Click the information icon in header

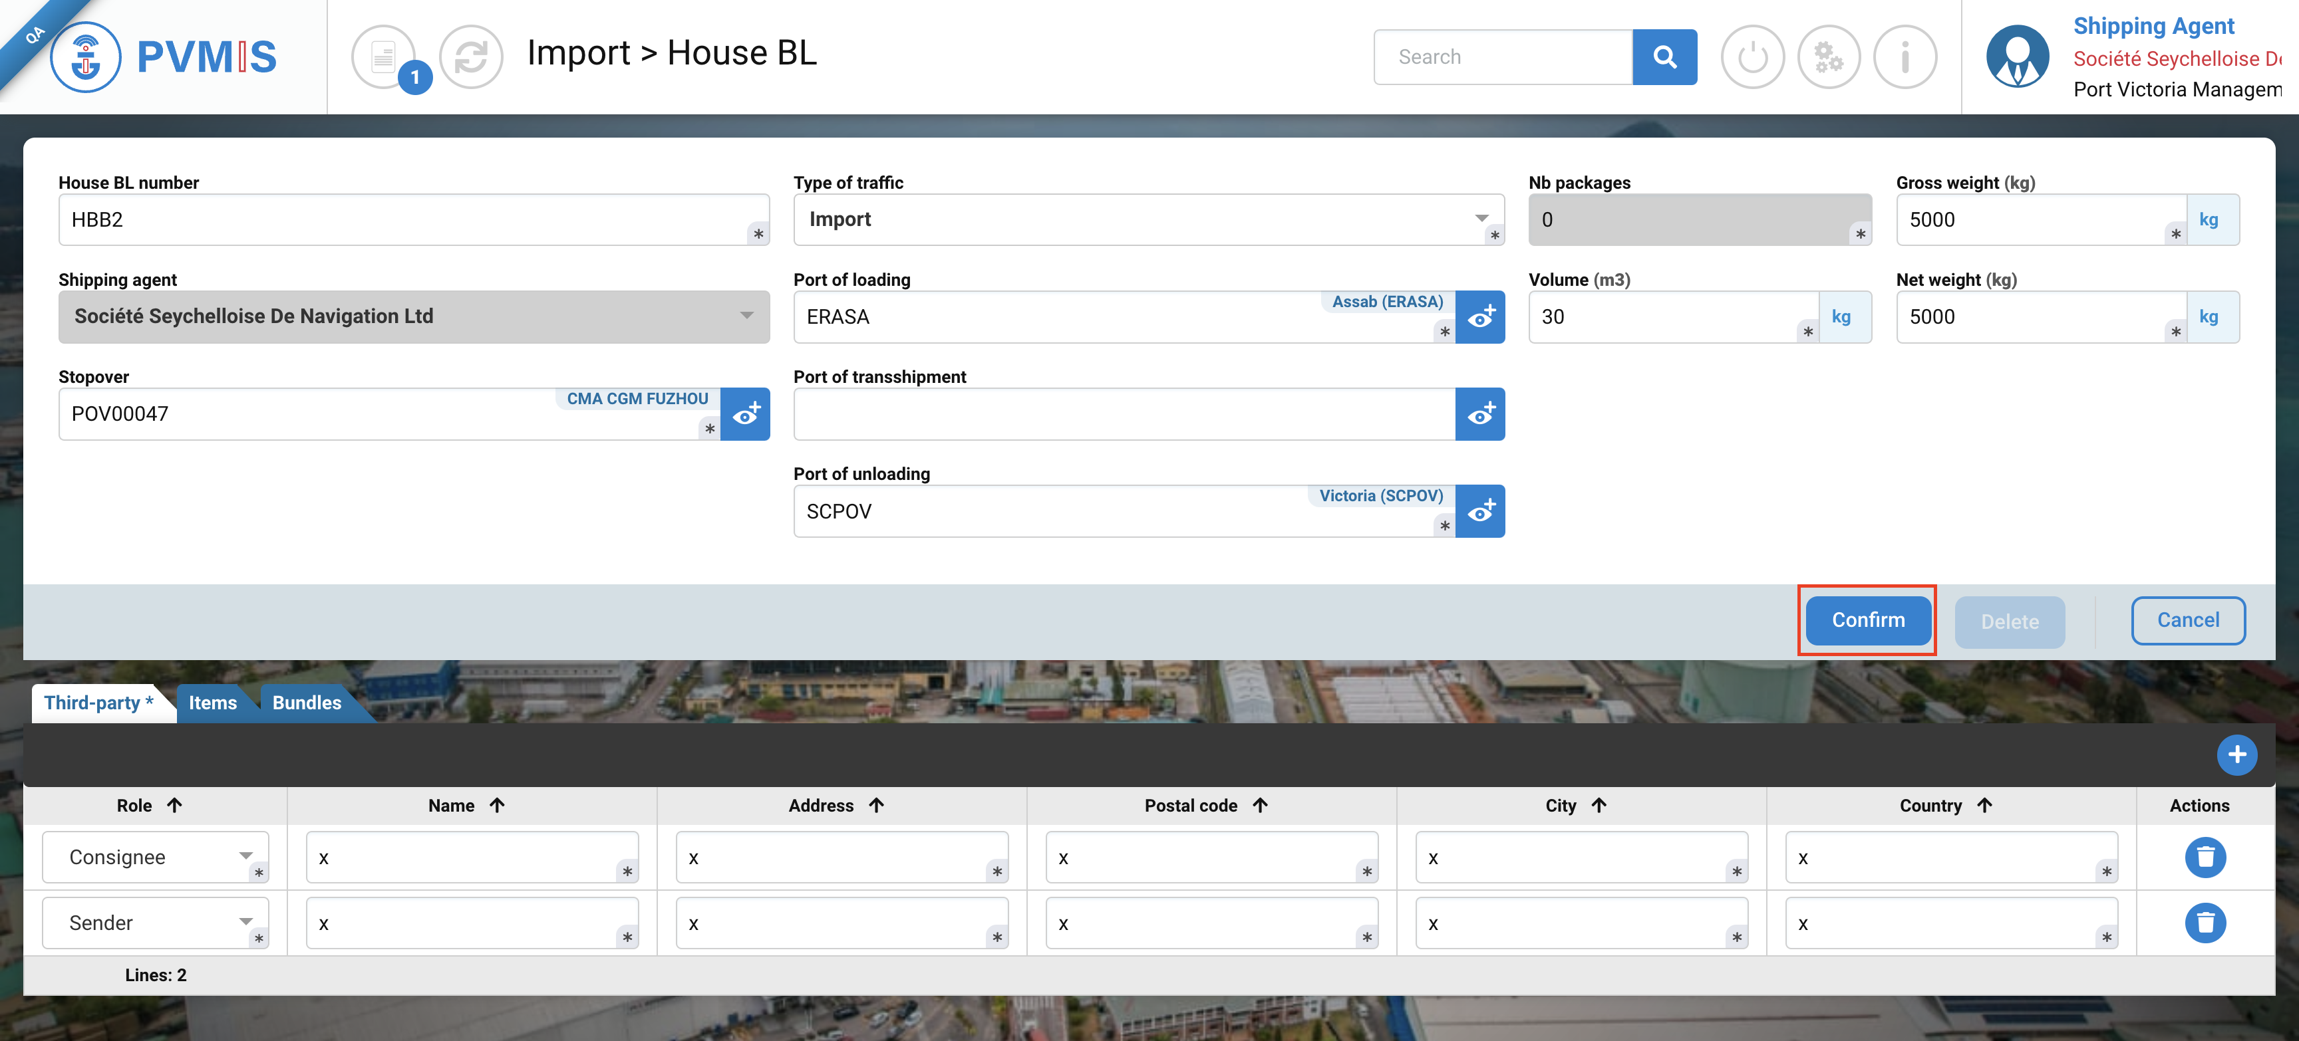click(1905, 57)
